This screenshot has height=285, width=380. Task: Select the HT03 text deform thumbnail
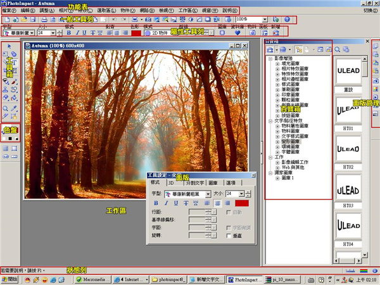point(348,191)
